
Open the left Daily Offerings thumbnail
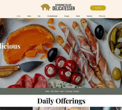coord(16,108)
